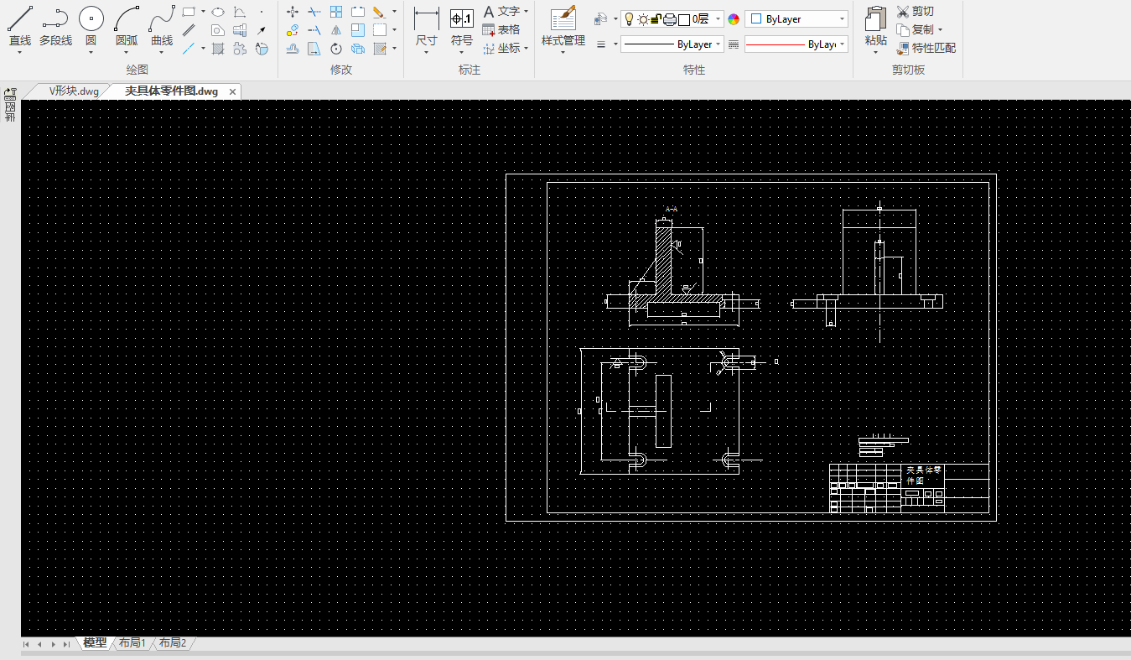This screenshot has width=1131, height=660.
Task: Click the 剪切 cut button
Action: 915,12
